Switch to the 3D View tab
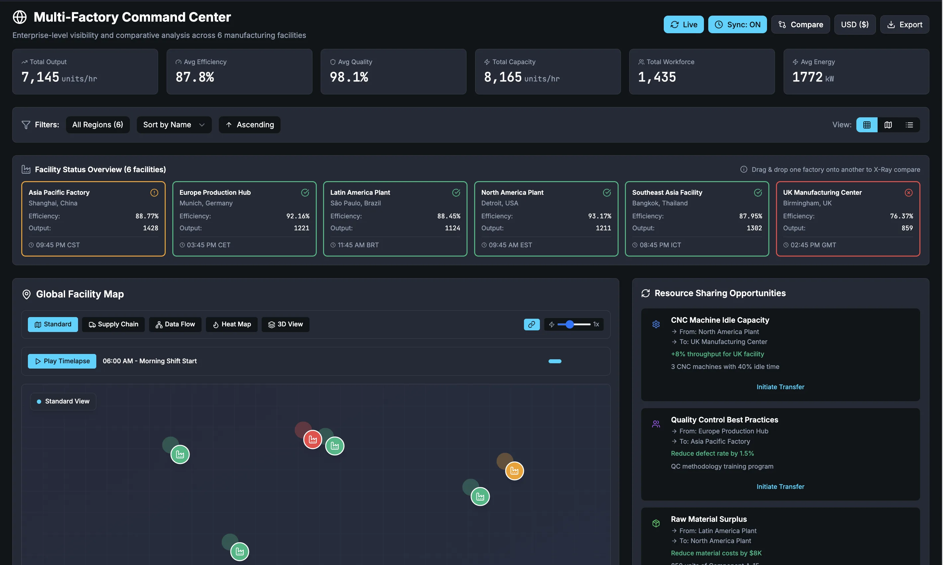This screenshot has height=565, width=943. pos(285,324)
